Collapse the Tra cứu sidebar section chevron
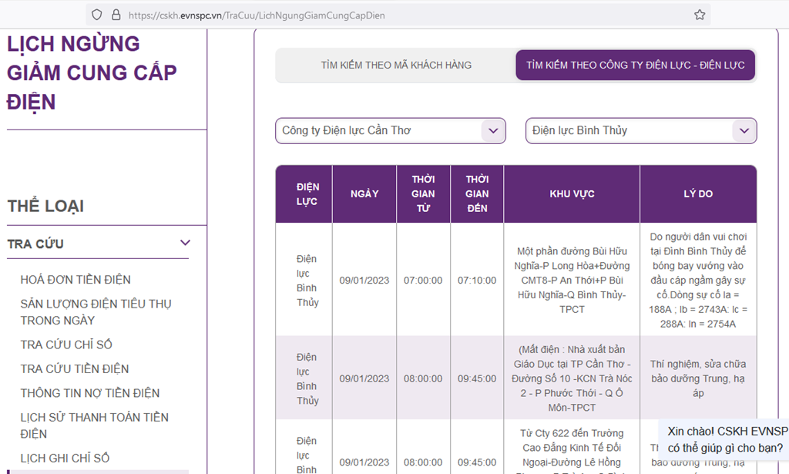This screenshot has height=474, width=789. pyautogui.click(x=185, y=244)
